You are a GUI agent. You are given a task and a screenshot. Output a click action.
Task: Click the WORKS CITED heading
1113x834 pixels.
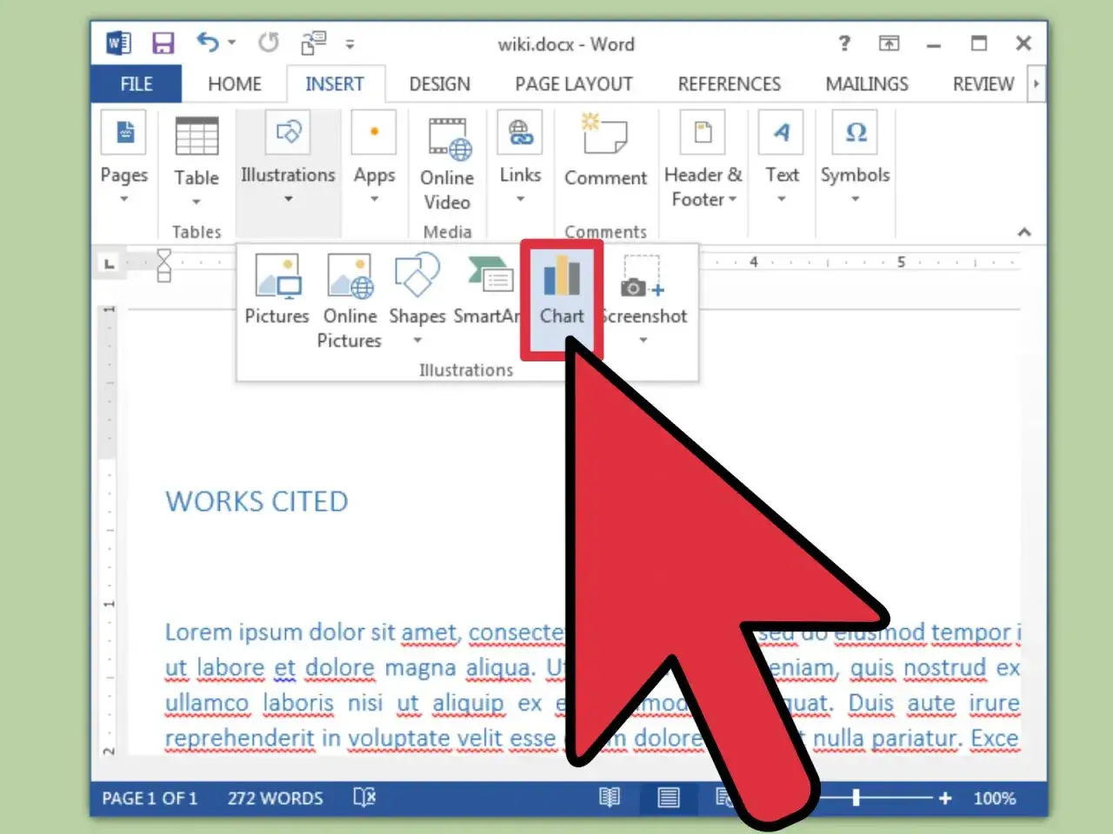(x=257, y=501)
